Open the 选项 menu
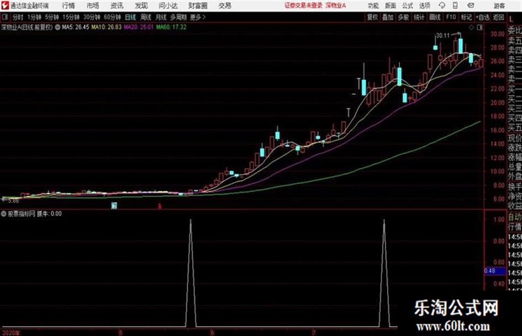The image size is (522, 336). (425, 6)
